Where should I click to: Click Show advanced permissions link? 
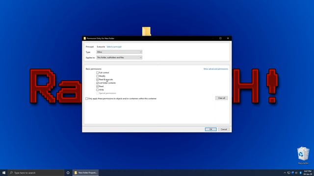tap(216, 69)
